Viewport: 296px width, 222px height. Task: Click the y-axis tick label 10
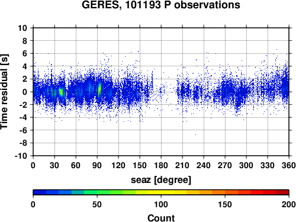pyautogui.click(x=22, y=28)
